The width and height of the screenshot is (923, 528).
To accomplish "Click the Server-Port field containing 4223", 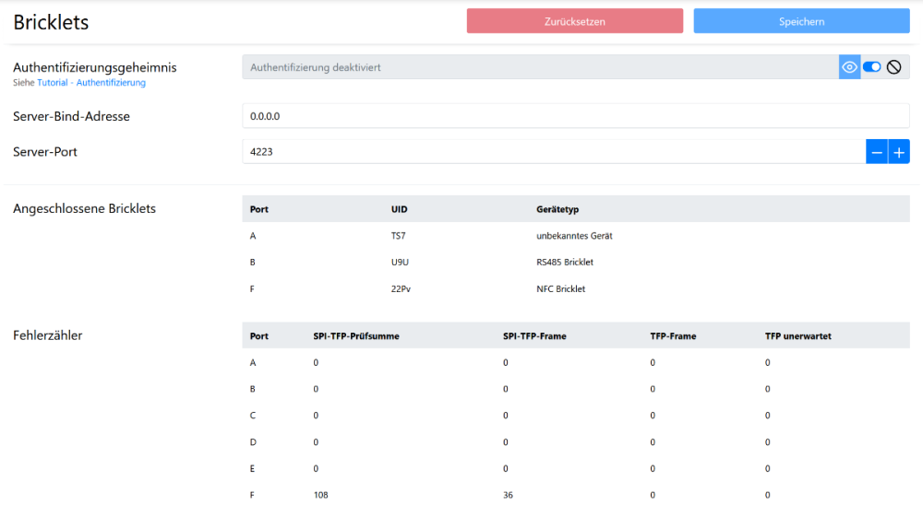I will (x=554, y=152).
